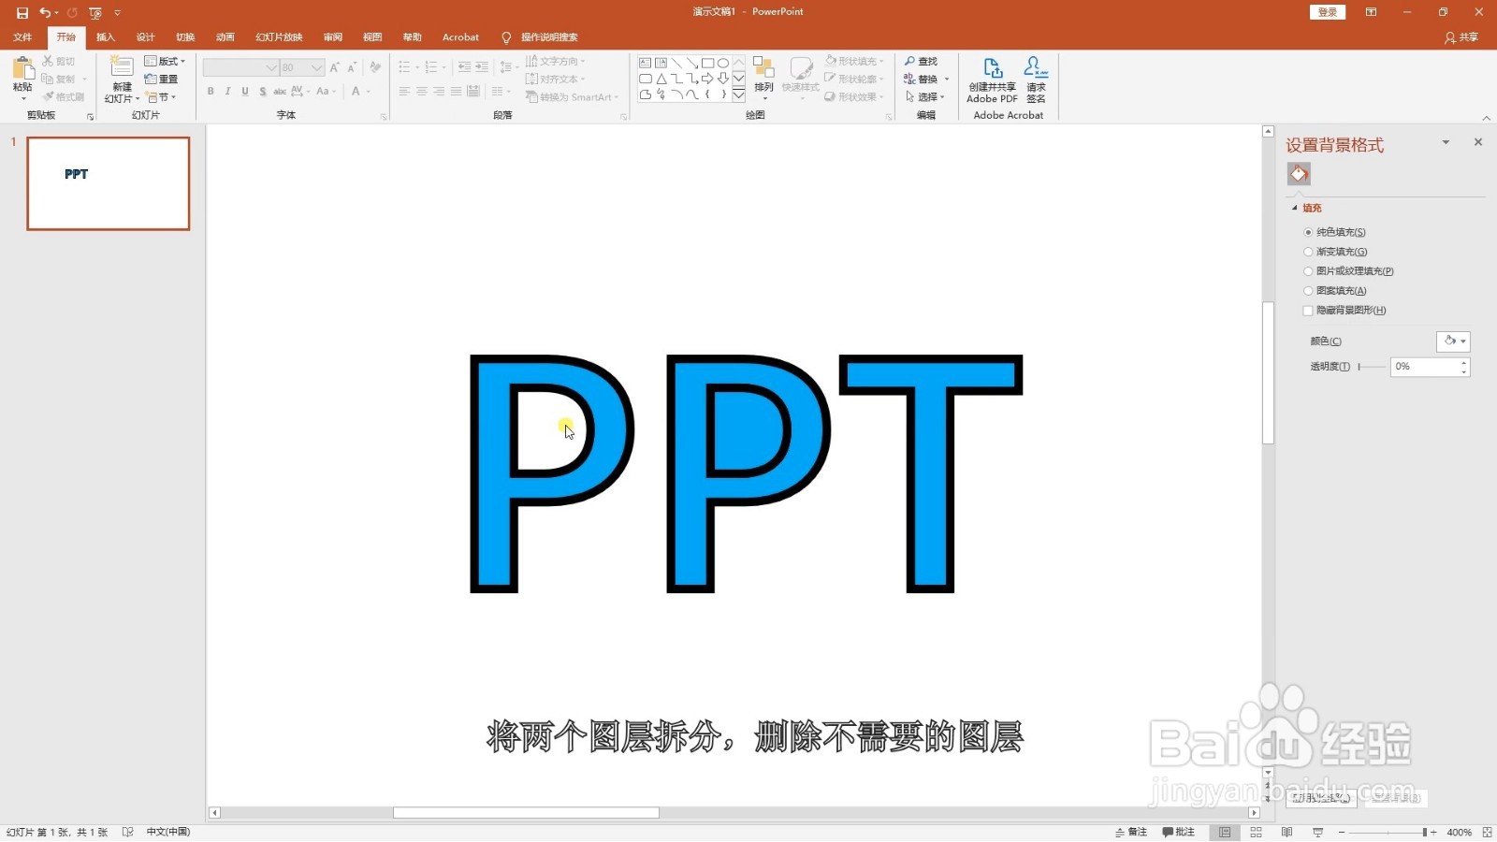Close the 设置背景格式 pane
The image size is (1497, 842).
[x=1477, y=141]
